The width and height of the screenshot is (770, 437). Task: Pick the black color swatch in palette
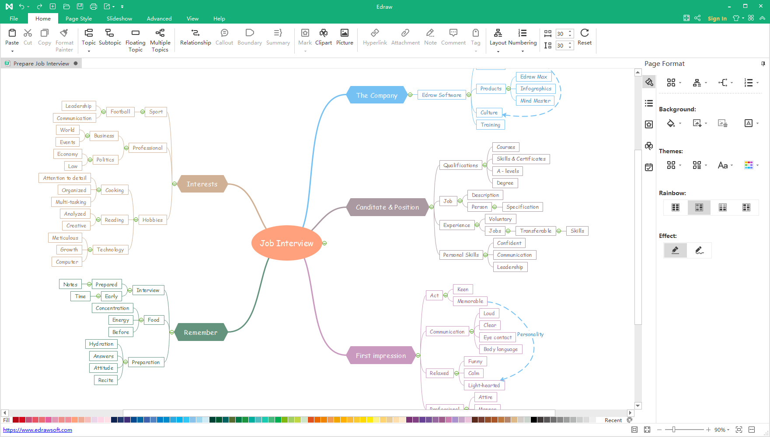[x=534, y=420]
